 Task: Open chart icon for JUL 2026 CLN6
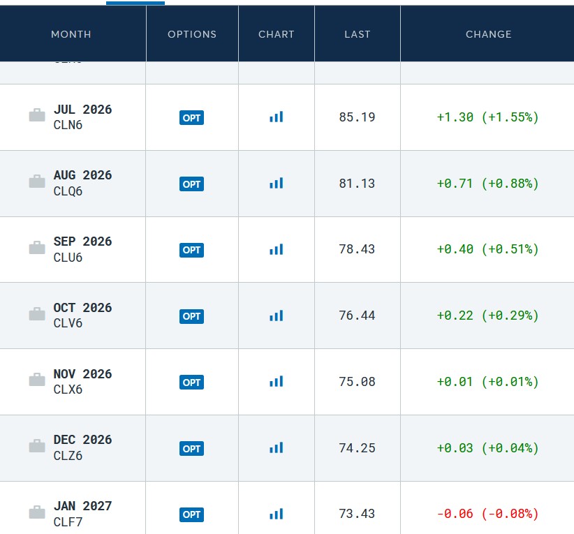click(x=277, y=117)
